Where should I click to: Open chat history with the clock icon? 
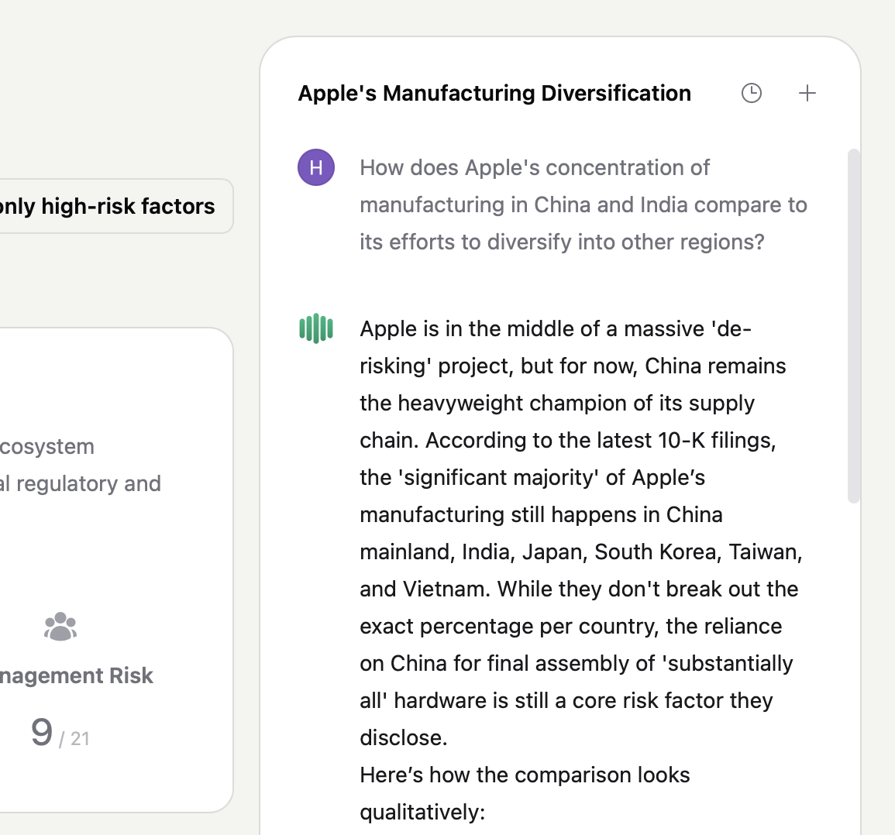coord(752,93)
